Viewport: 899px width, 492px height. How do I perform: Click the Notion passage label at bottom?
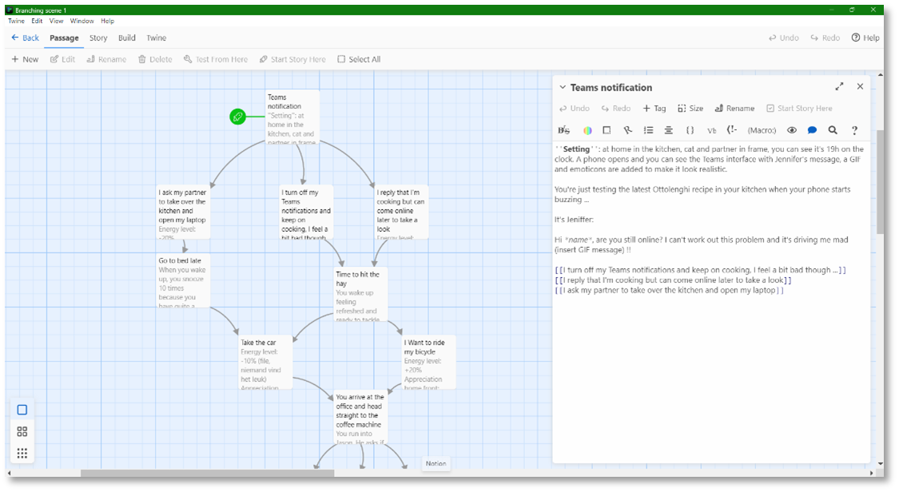(436, 463)
